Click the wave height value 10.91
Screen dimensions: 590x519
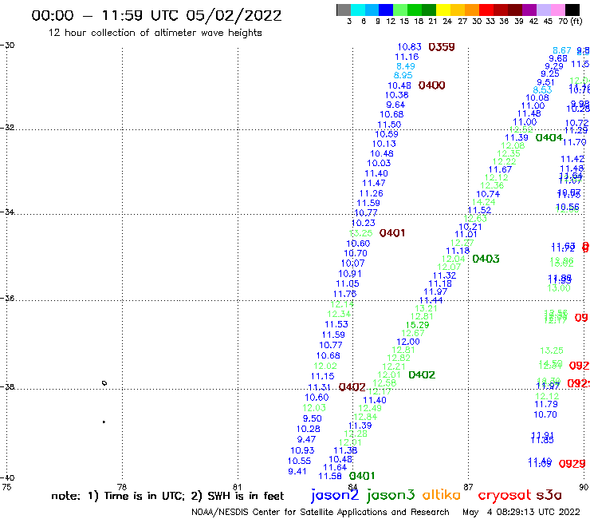tap(350, 274)
